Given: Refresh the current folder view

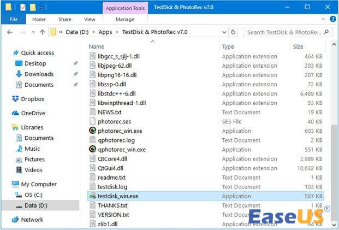Looking at the screenshot, I should coord(233,32).
